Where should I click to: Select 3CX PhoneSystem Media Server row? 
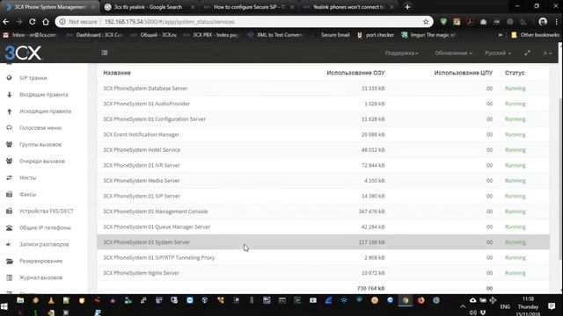click(323, 181)
